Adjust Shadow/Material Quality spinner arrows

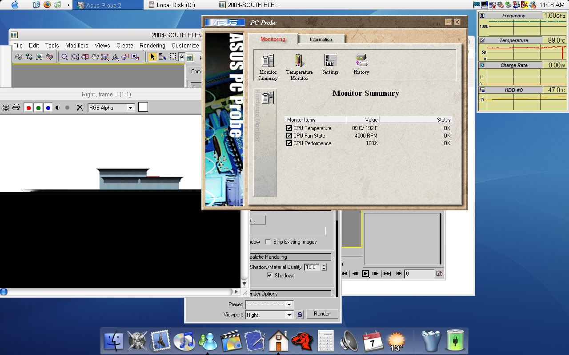324,267
